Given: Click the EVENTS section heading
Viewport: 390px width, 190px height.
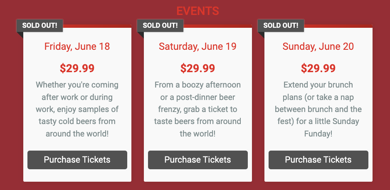Looking at the screenshot, I should pos(197,11).
